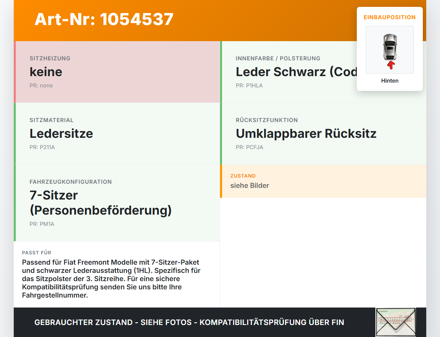The width and height of the screenshot is (440, 337).
Task: Click the PASST FÜR heading
Action: point(36,253)
